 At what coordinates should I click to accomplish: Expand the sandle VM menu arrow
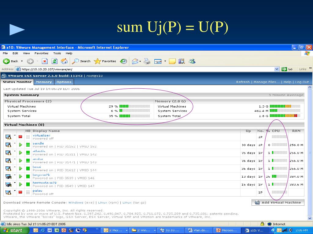coord(15,143)
